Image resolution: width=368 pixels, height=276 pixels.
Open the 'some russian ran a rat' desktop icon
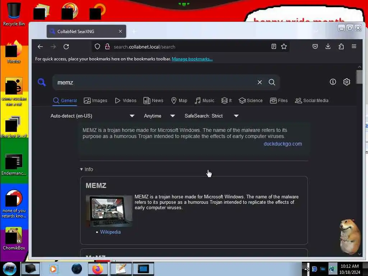14,92
